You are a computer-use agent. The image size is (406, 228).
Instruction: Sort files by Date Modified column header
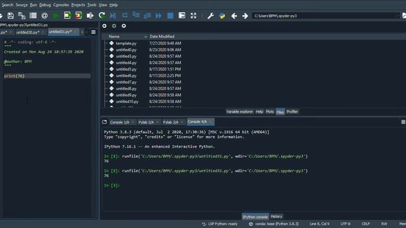(162, 37)
